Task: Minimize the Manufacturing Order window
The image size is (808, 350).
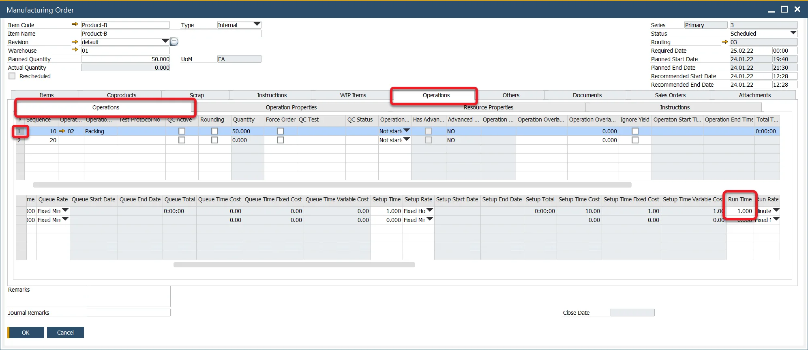Action: 771,10
